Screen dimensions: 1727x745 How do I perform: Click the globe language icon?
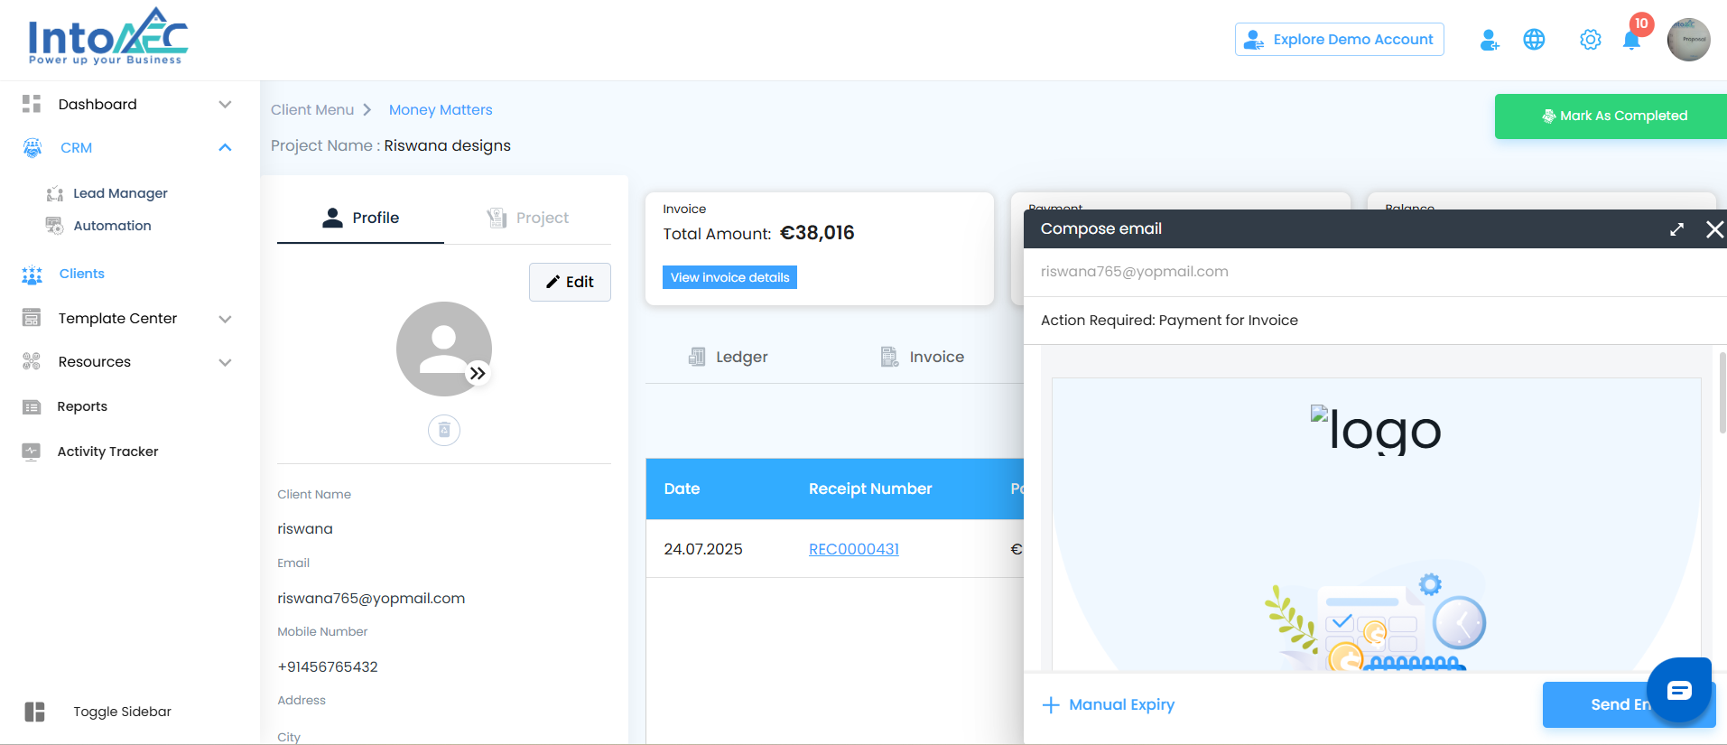tap(1534, 40)
